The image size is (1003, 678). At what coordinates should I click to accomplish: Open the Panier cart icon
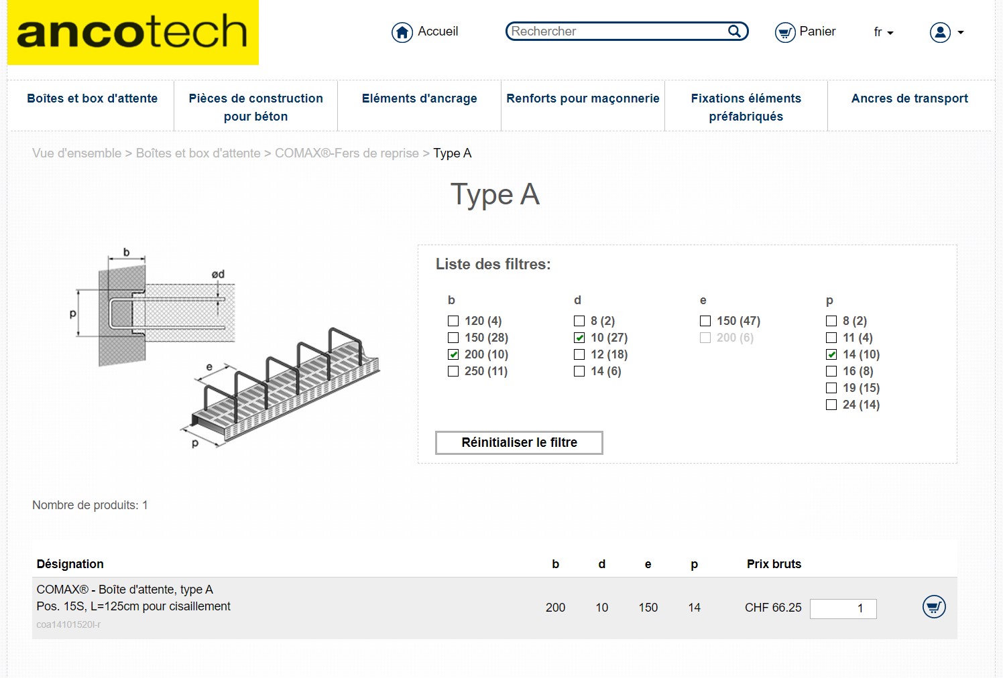pos(785,32)
